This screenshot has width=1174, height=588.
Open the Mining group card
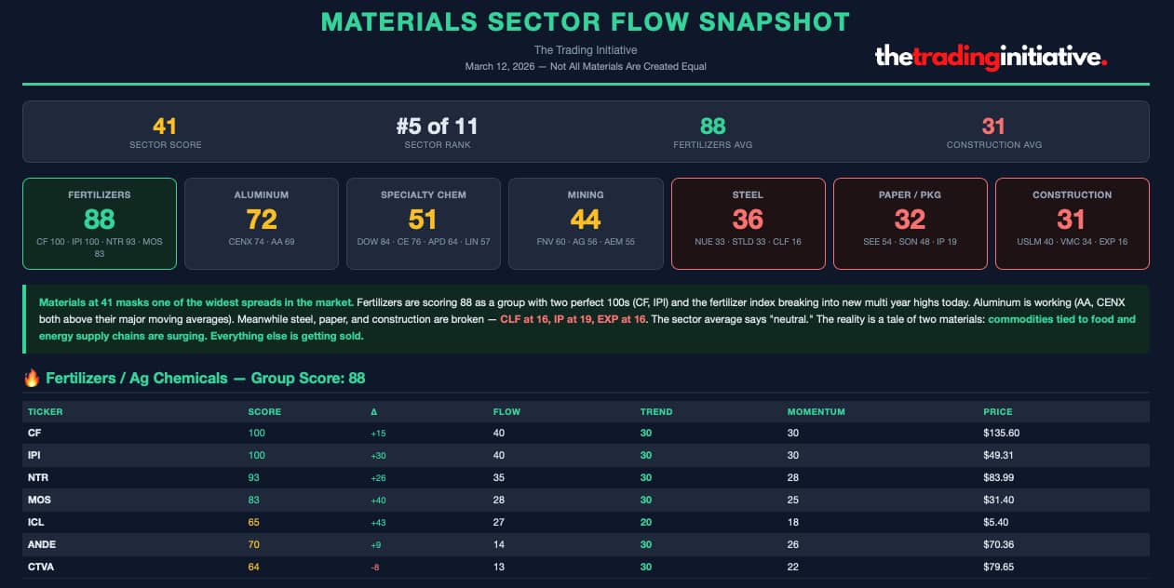click(x=586, y=223)
